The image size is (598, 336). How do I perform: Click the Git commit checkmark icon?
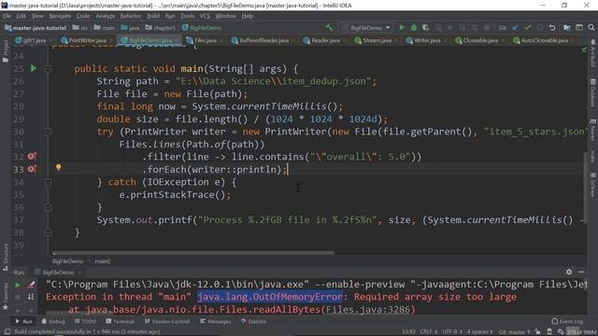(x=527, y=27)
